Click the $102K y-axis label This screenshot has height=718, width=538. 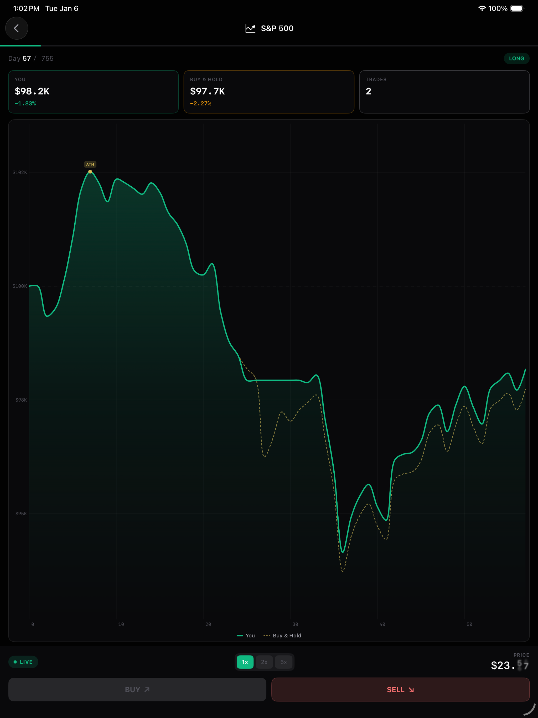coord(20,172)
